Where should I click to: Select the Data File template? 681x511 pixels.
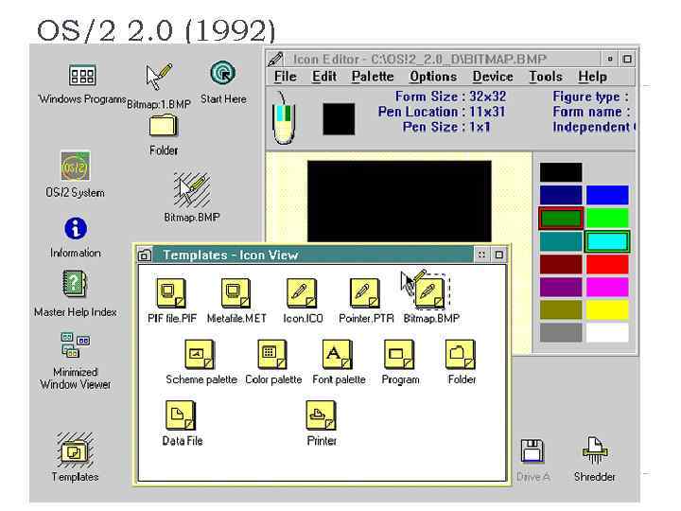point(181,415)
